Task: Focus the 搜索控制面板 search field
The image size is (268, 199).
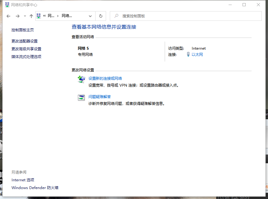Action: (x=185, y=16)
